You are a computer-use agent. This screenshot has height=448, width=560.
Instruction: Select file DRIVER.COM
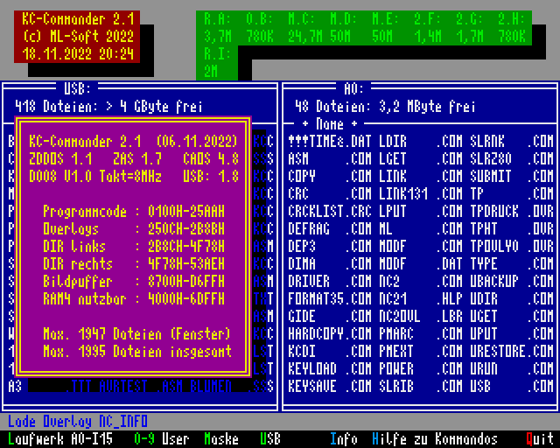329,282
